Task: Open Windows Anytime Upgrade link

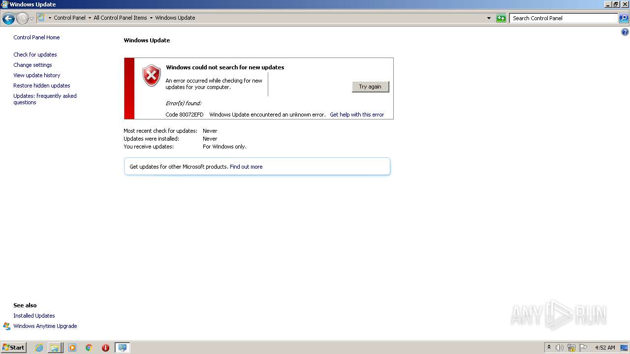Action: click(45, 326)
